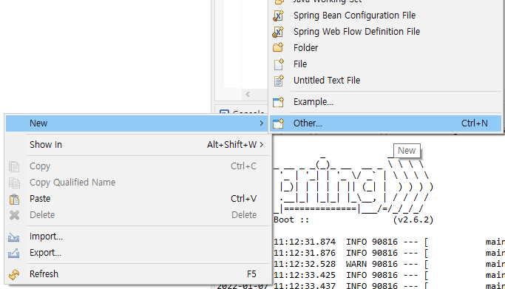Viewport: 505px width, 289px height.
Task: Click the Export tray icon
Action: point(13,254)
